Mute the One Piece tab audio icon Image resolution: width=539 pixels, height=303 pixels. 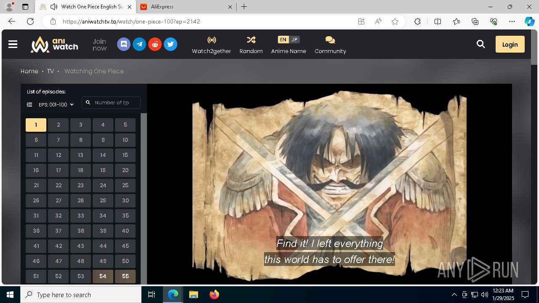pos(53,7)
